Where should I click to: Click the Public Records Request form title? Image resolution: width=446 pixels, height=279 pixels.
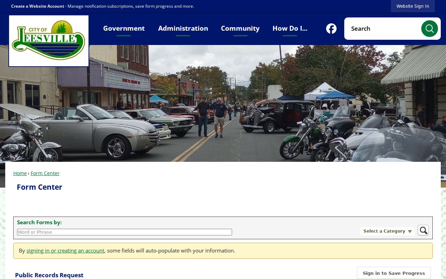(x=49, y=275)
